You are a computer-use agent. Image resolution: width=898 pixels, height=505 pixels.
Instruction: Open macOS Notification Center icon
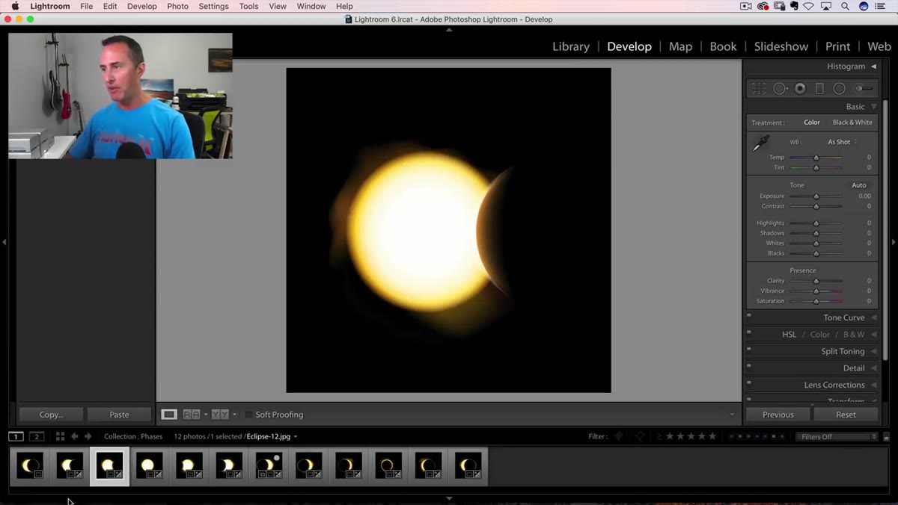(881, 6)
